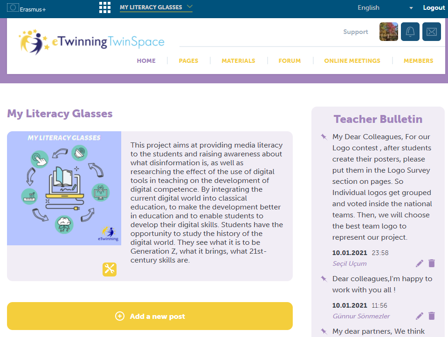Screen dimensions: 448x337
Task: Edit Günnur Sönmezler's bulletin post
Action: 420,316
